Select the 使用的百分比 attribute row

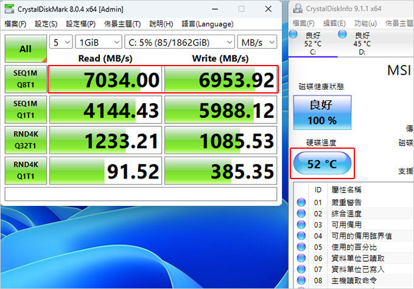[354, 247]
